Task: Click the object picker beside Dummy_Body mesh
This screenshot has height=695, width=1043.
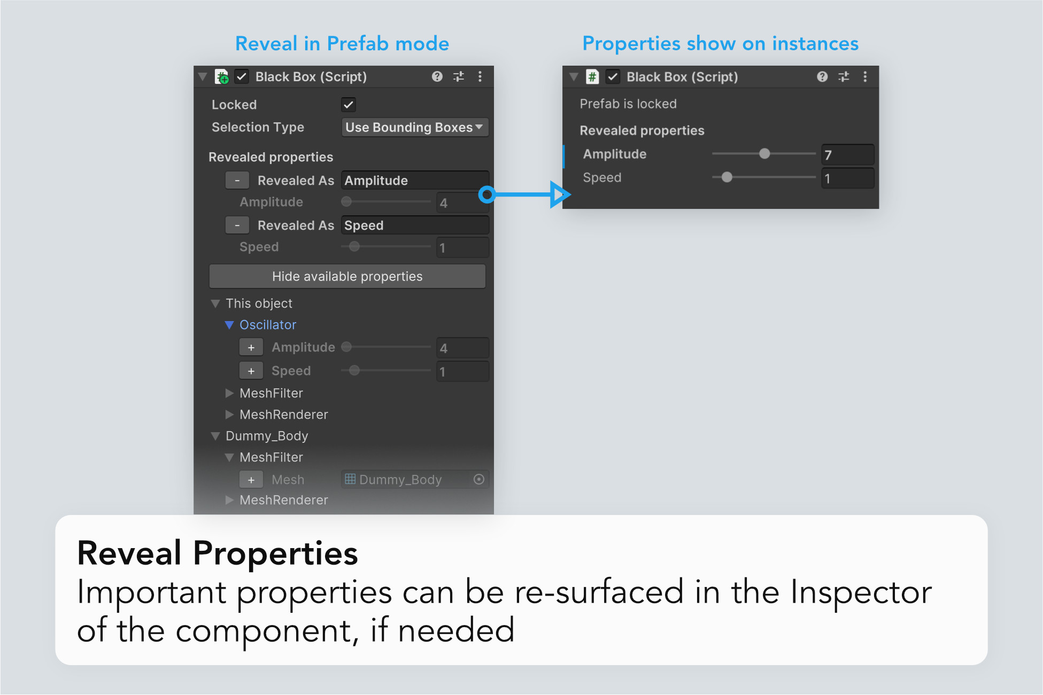Action: (479, 480)
